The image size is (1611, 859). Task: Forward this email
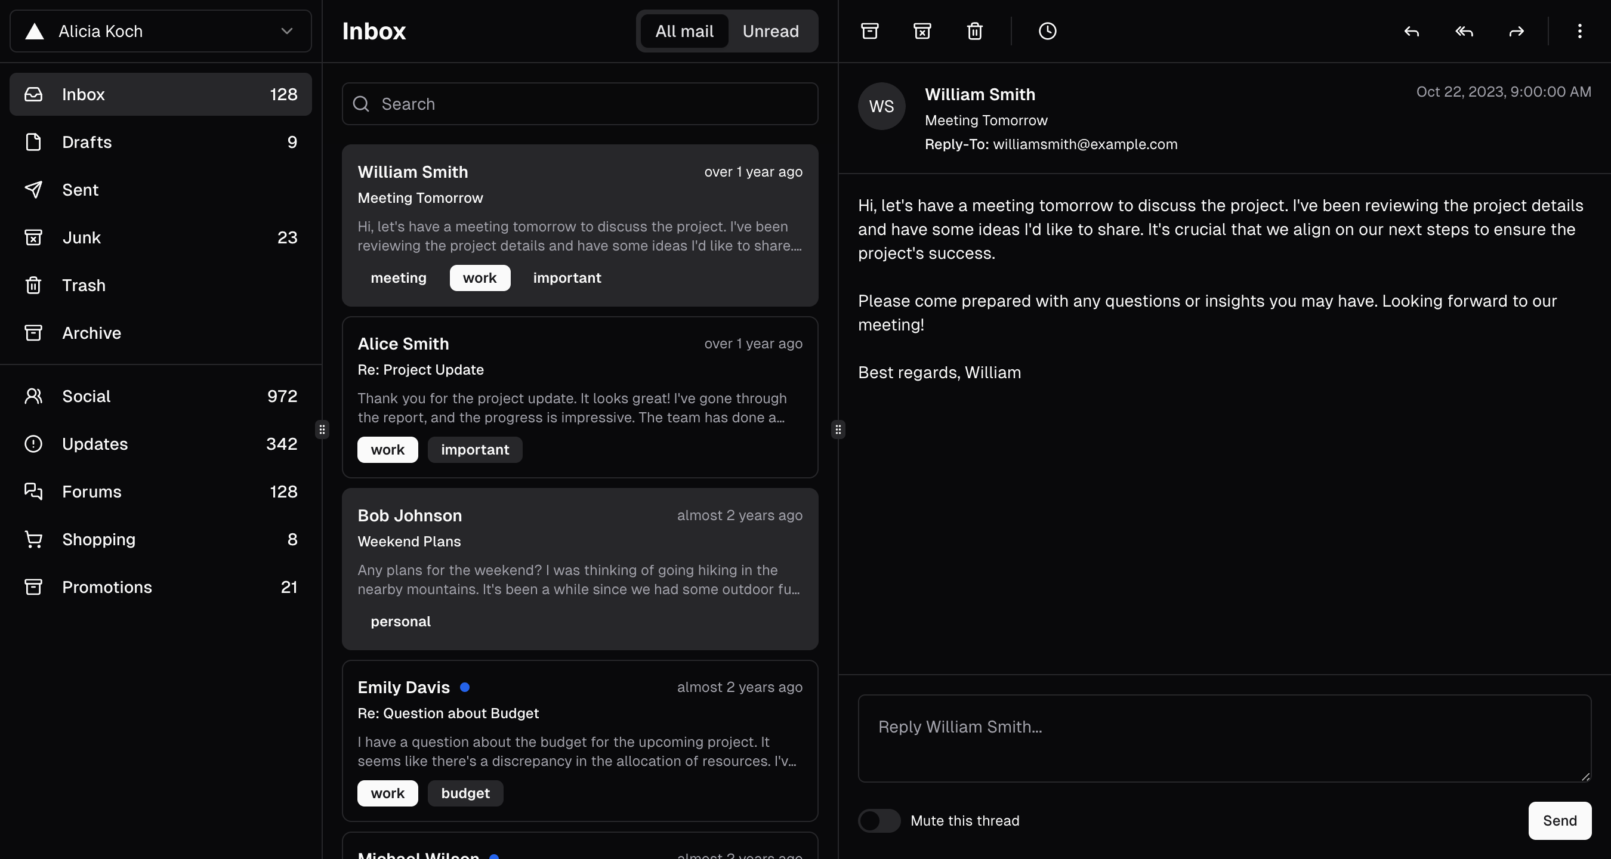[1517, 32]
